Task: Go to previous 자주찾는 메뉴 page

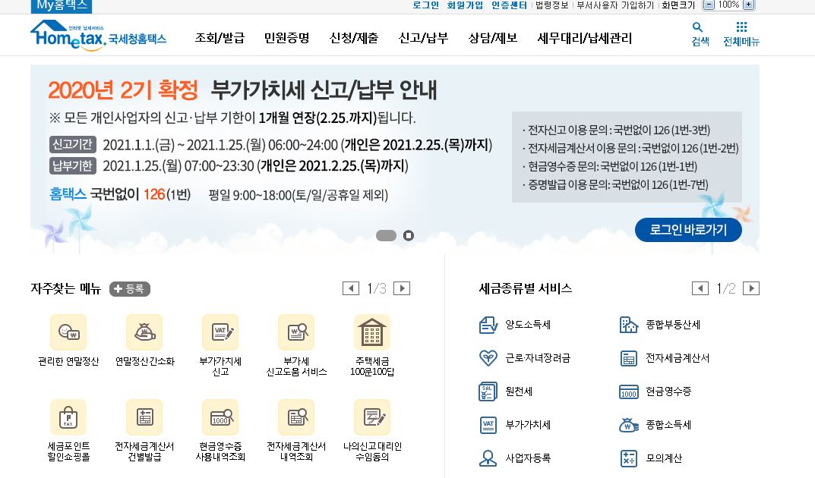Action: 351,288
